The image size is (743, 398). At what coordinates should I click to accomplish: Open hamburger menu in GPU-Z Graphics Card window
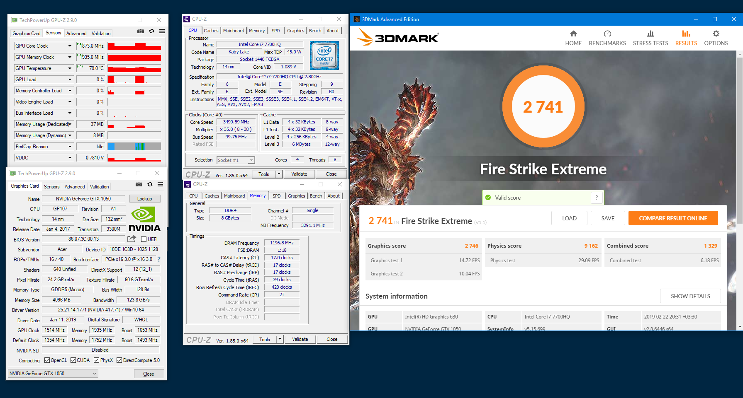pyautogui.click(x=160, y=184)
